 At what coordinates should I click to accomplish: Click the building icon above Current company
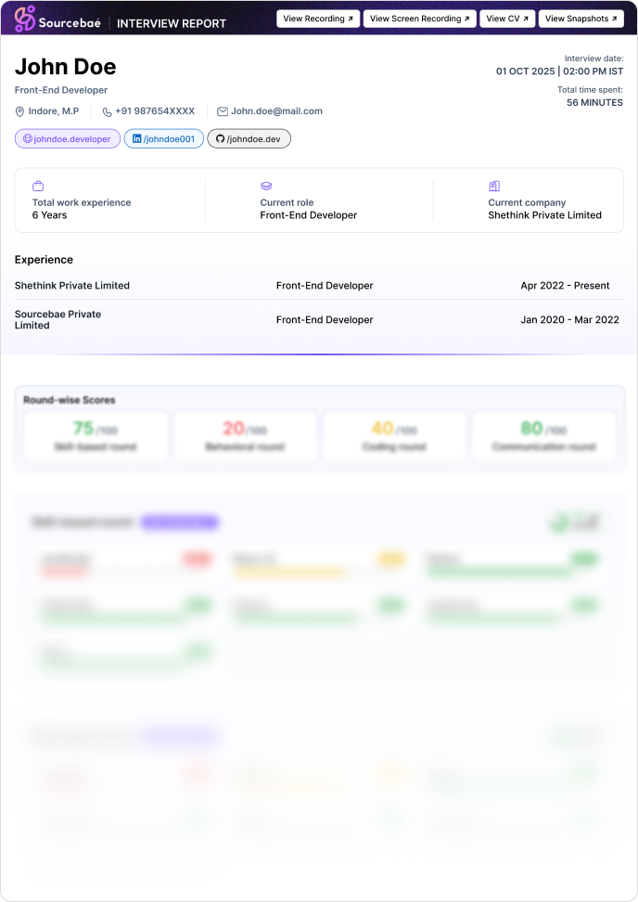[494, 187]
